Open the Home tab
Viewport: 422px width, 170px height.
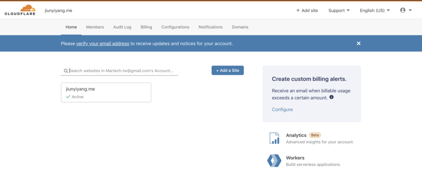coord(71,27)
